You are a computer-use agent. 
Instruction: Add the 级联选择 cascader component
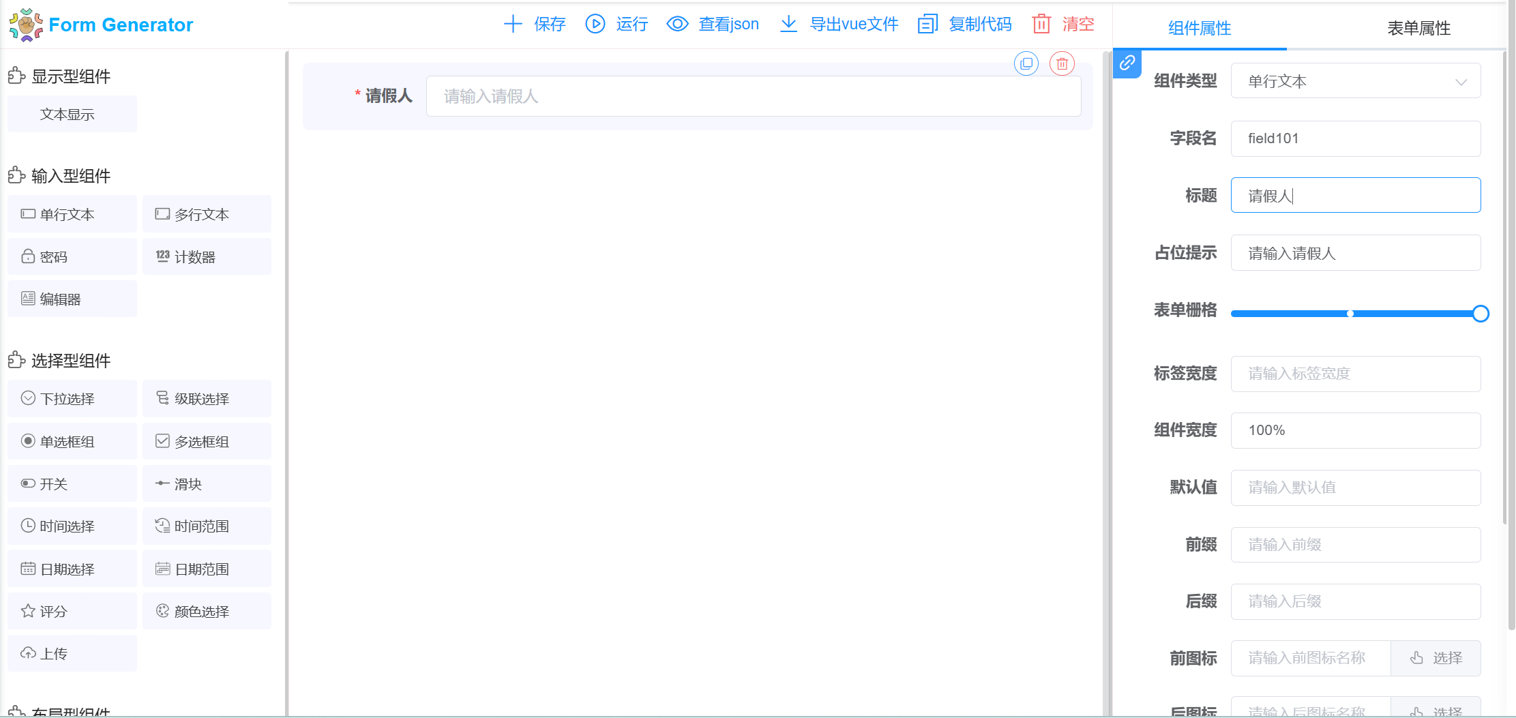tap(207, 399)
